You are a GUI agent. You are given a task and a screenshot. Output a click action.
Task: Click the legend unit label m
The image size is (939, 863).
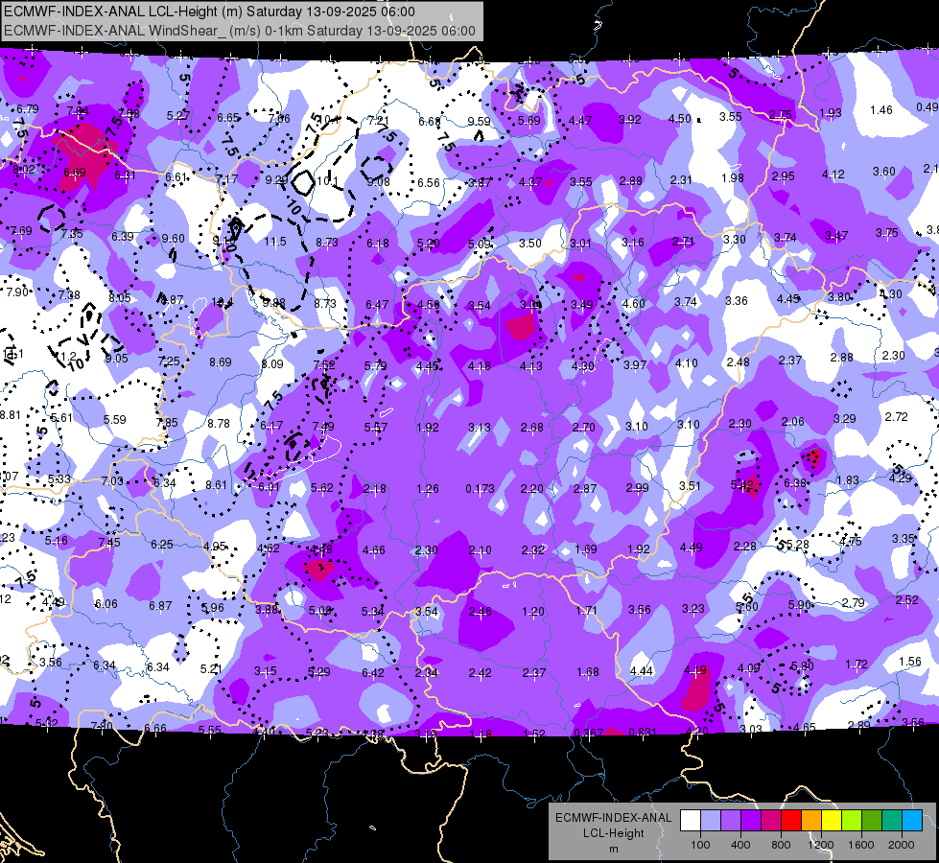click(613, 849)
